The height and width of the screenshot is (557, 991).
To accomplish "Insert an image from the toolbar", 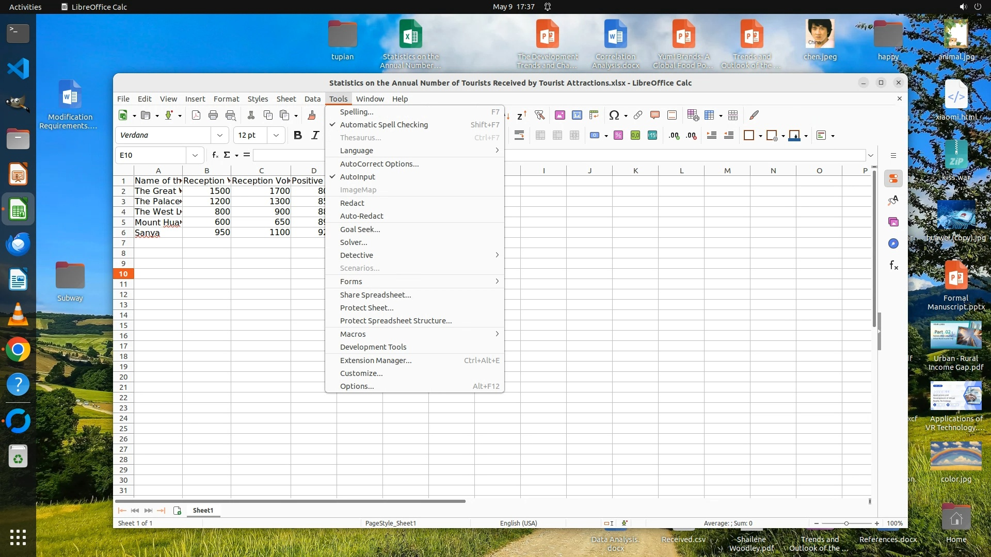I will click(560, 115).
